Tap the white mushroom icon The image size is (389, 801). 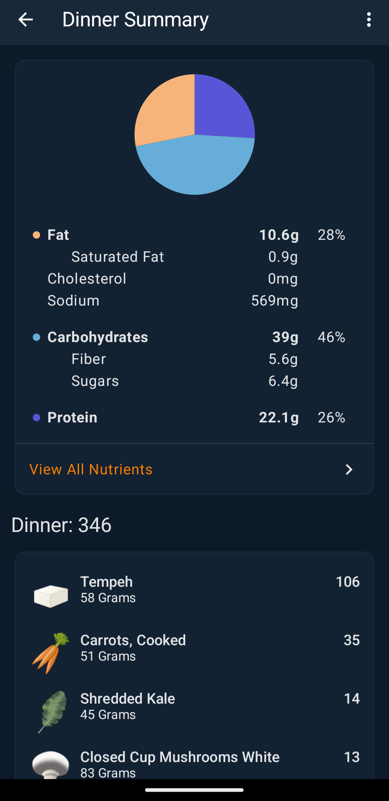[x=51, y=764]
